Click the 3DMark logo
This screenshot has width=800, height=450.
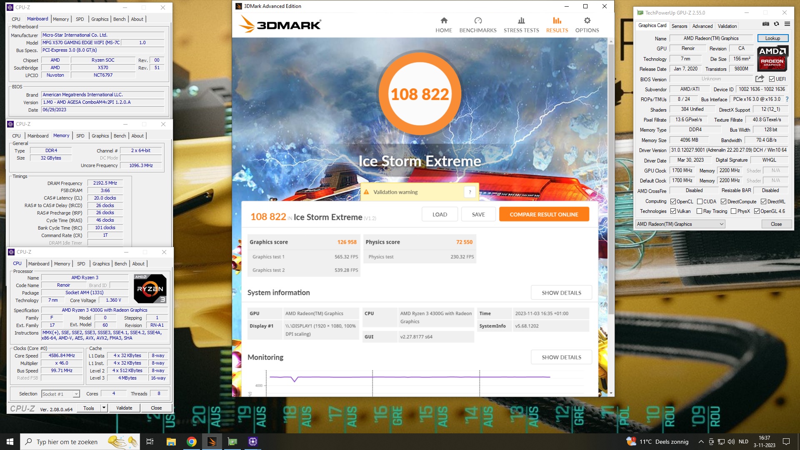280,25
